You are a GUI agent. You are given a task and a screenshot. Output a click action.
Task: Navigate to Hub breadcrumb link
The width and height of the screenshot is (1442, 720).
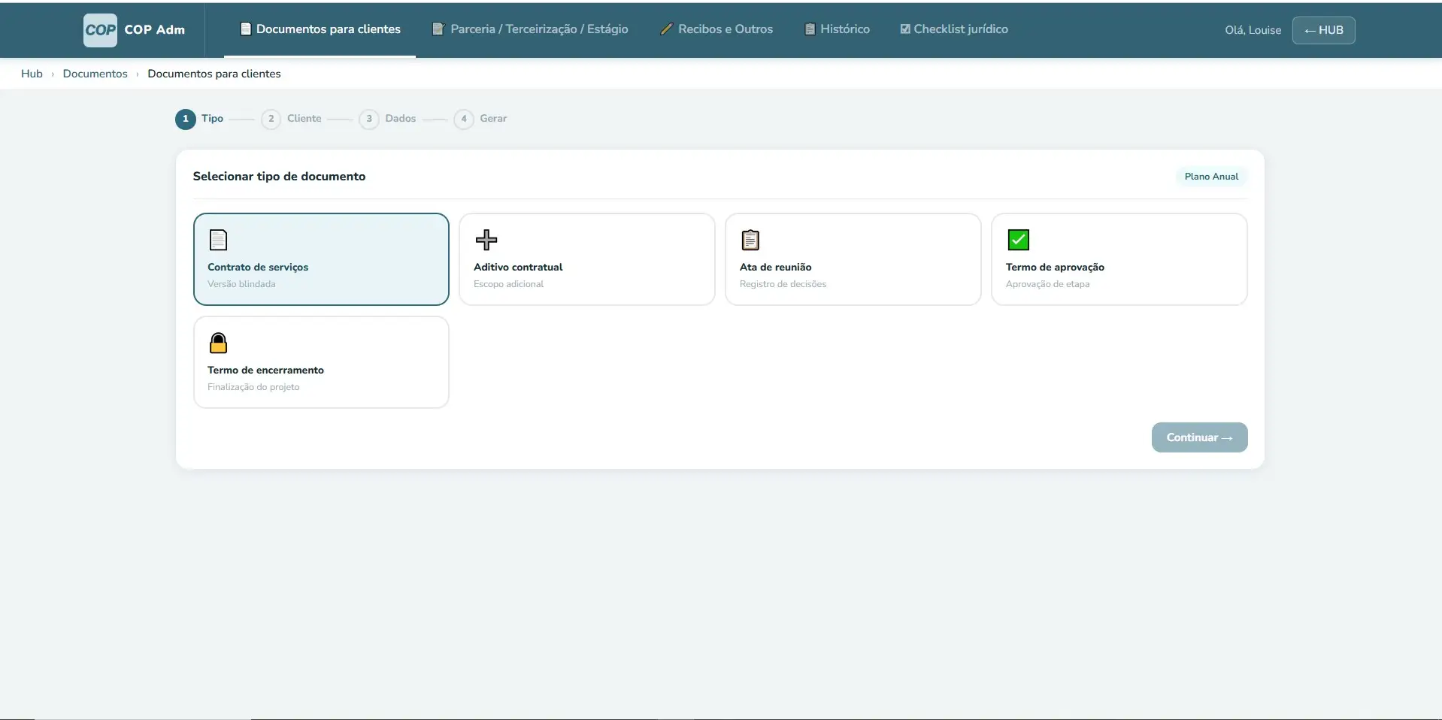click(32, 74)
